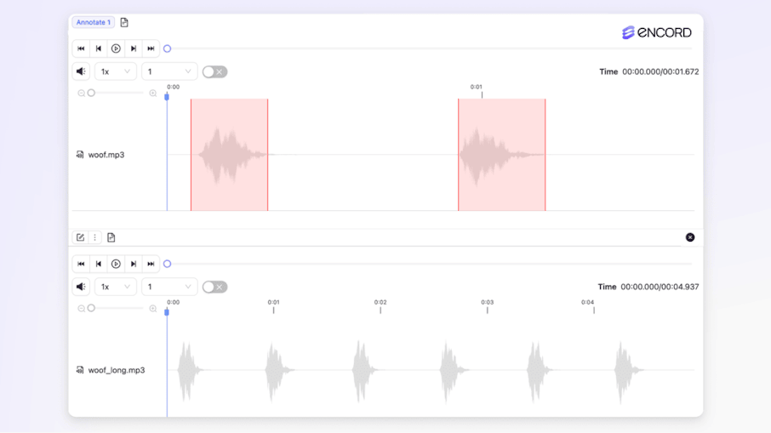Open the 1x speed dropdown for woof_long.mp3
The height and width of the screenshot is (433, 771).
115,287
